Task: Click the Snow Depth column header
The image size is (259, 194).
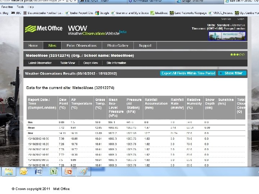Action: click(210, 107)
